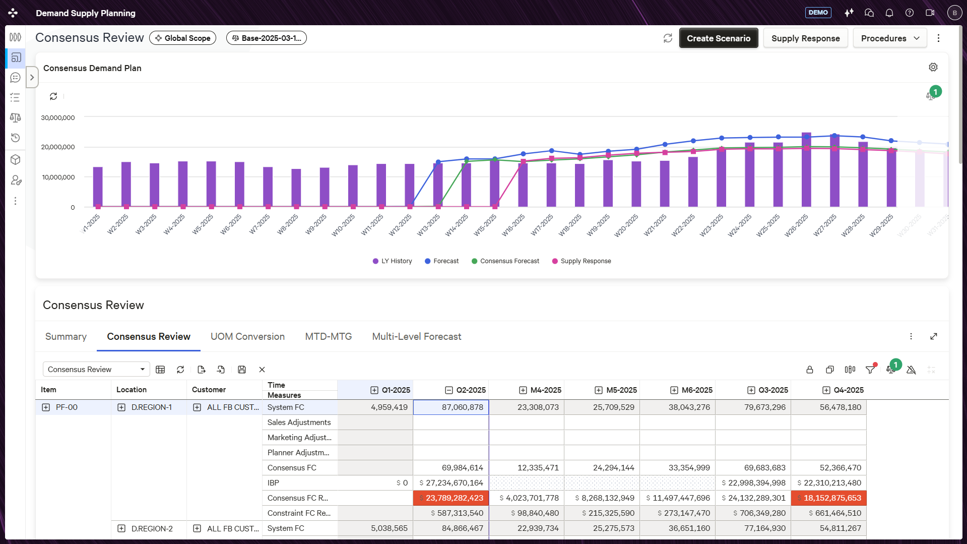967x544 pixels.
Task: Open chart settings gear icon
Action: (933, 67)
